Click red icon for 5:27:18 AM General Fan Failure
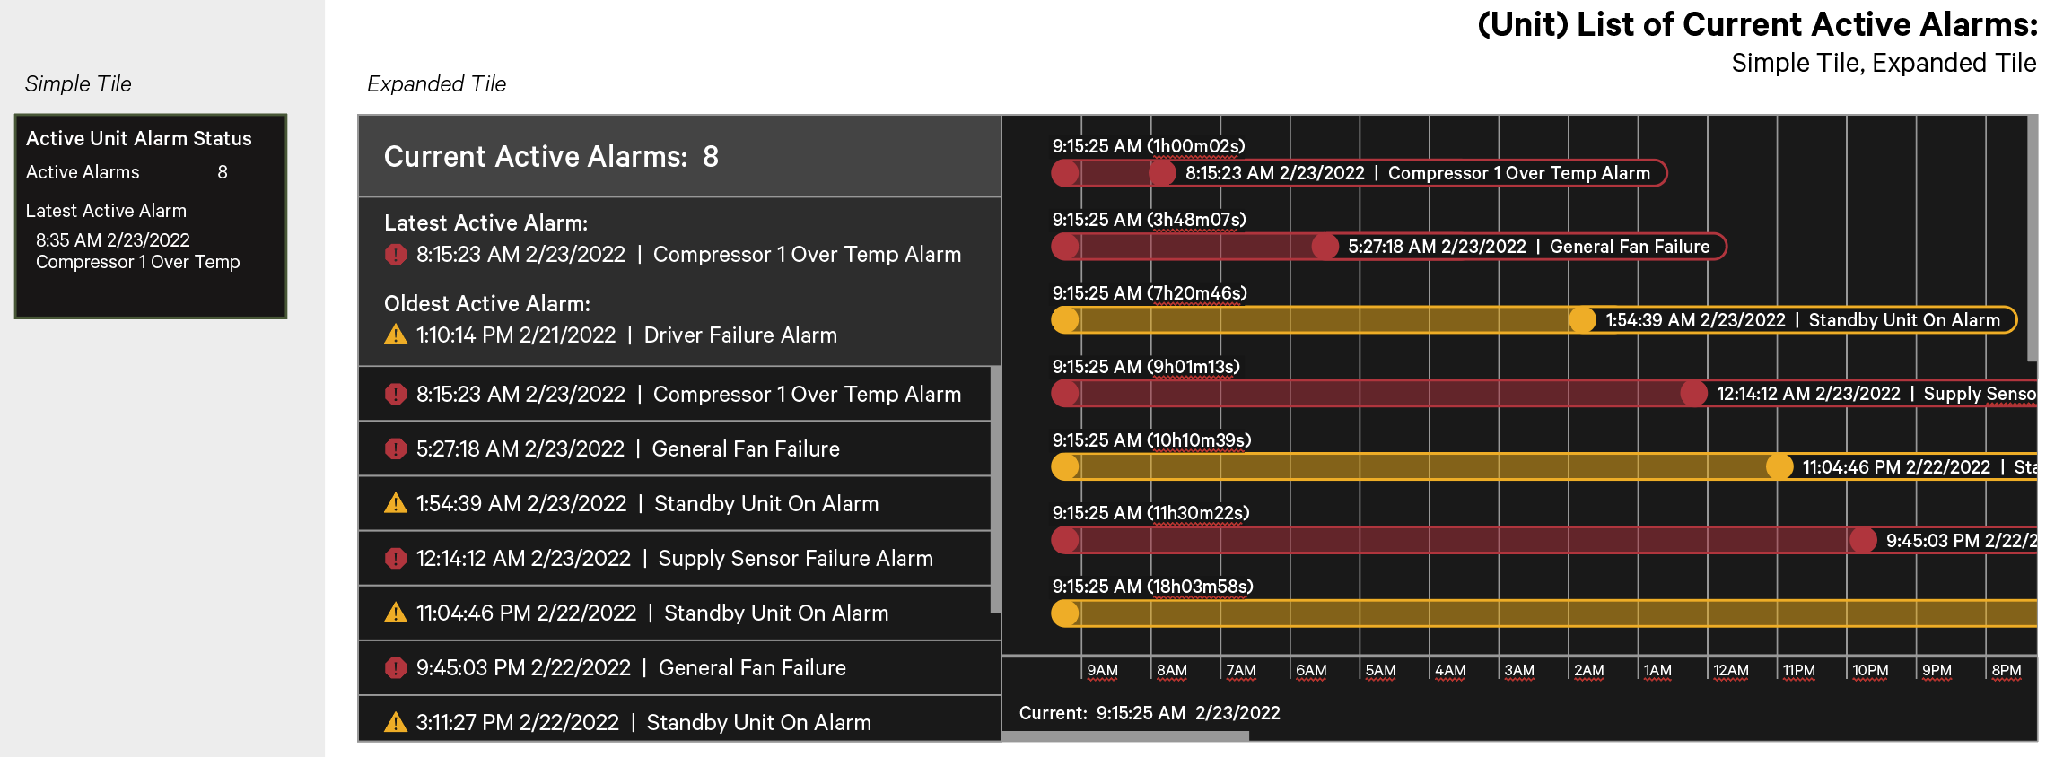The height and width of the screenshot is (757, 2046). [395, 448]
